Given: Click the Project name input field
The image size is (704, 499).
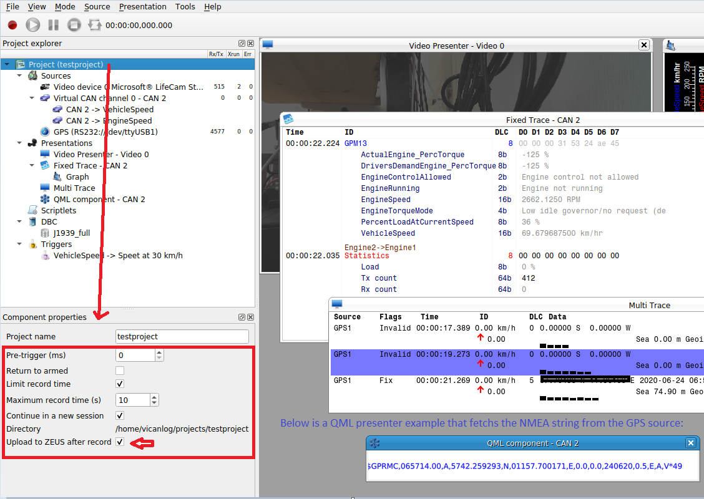Looking at the screenshot, I should 182,337.
